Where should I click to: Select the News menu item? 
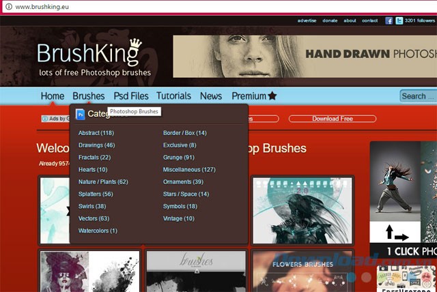coord(211,96)
